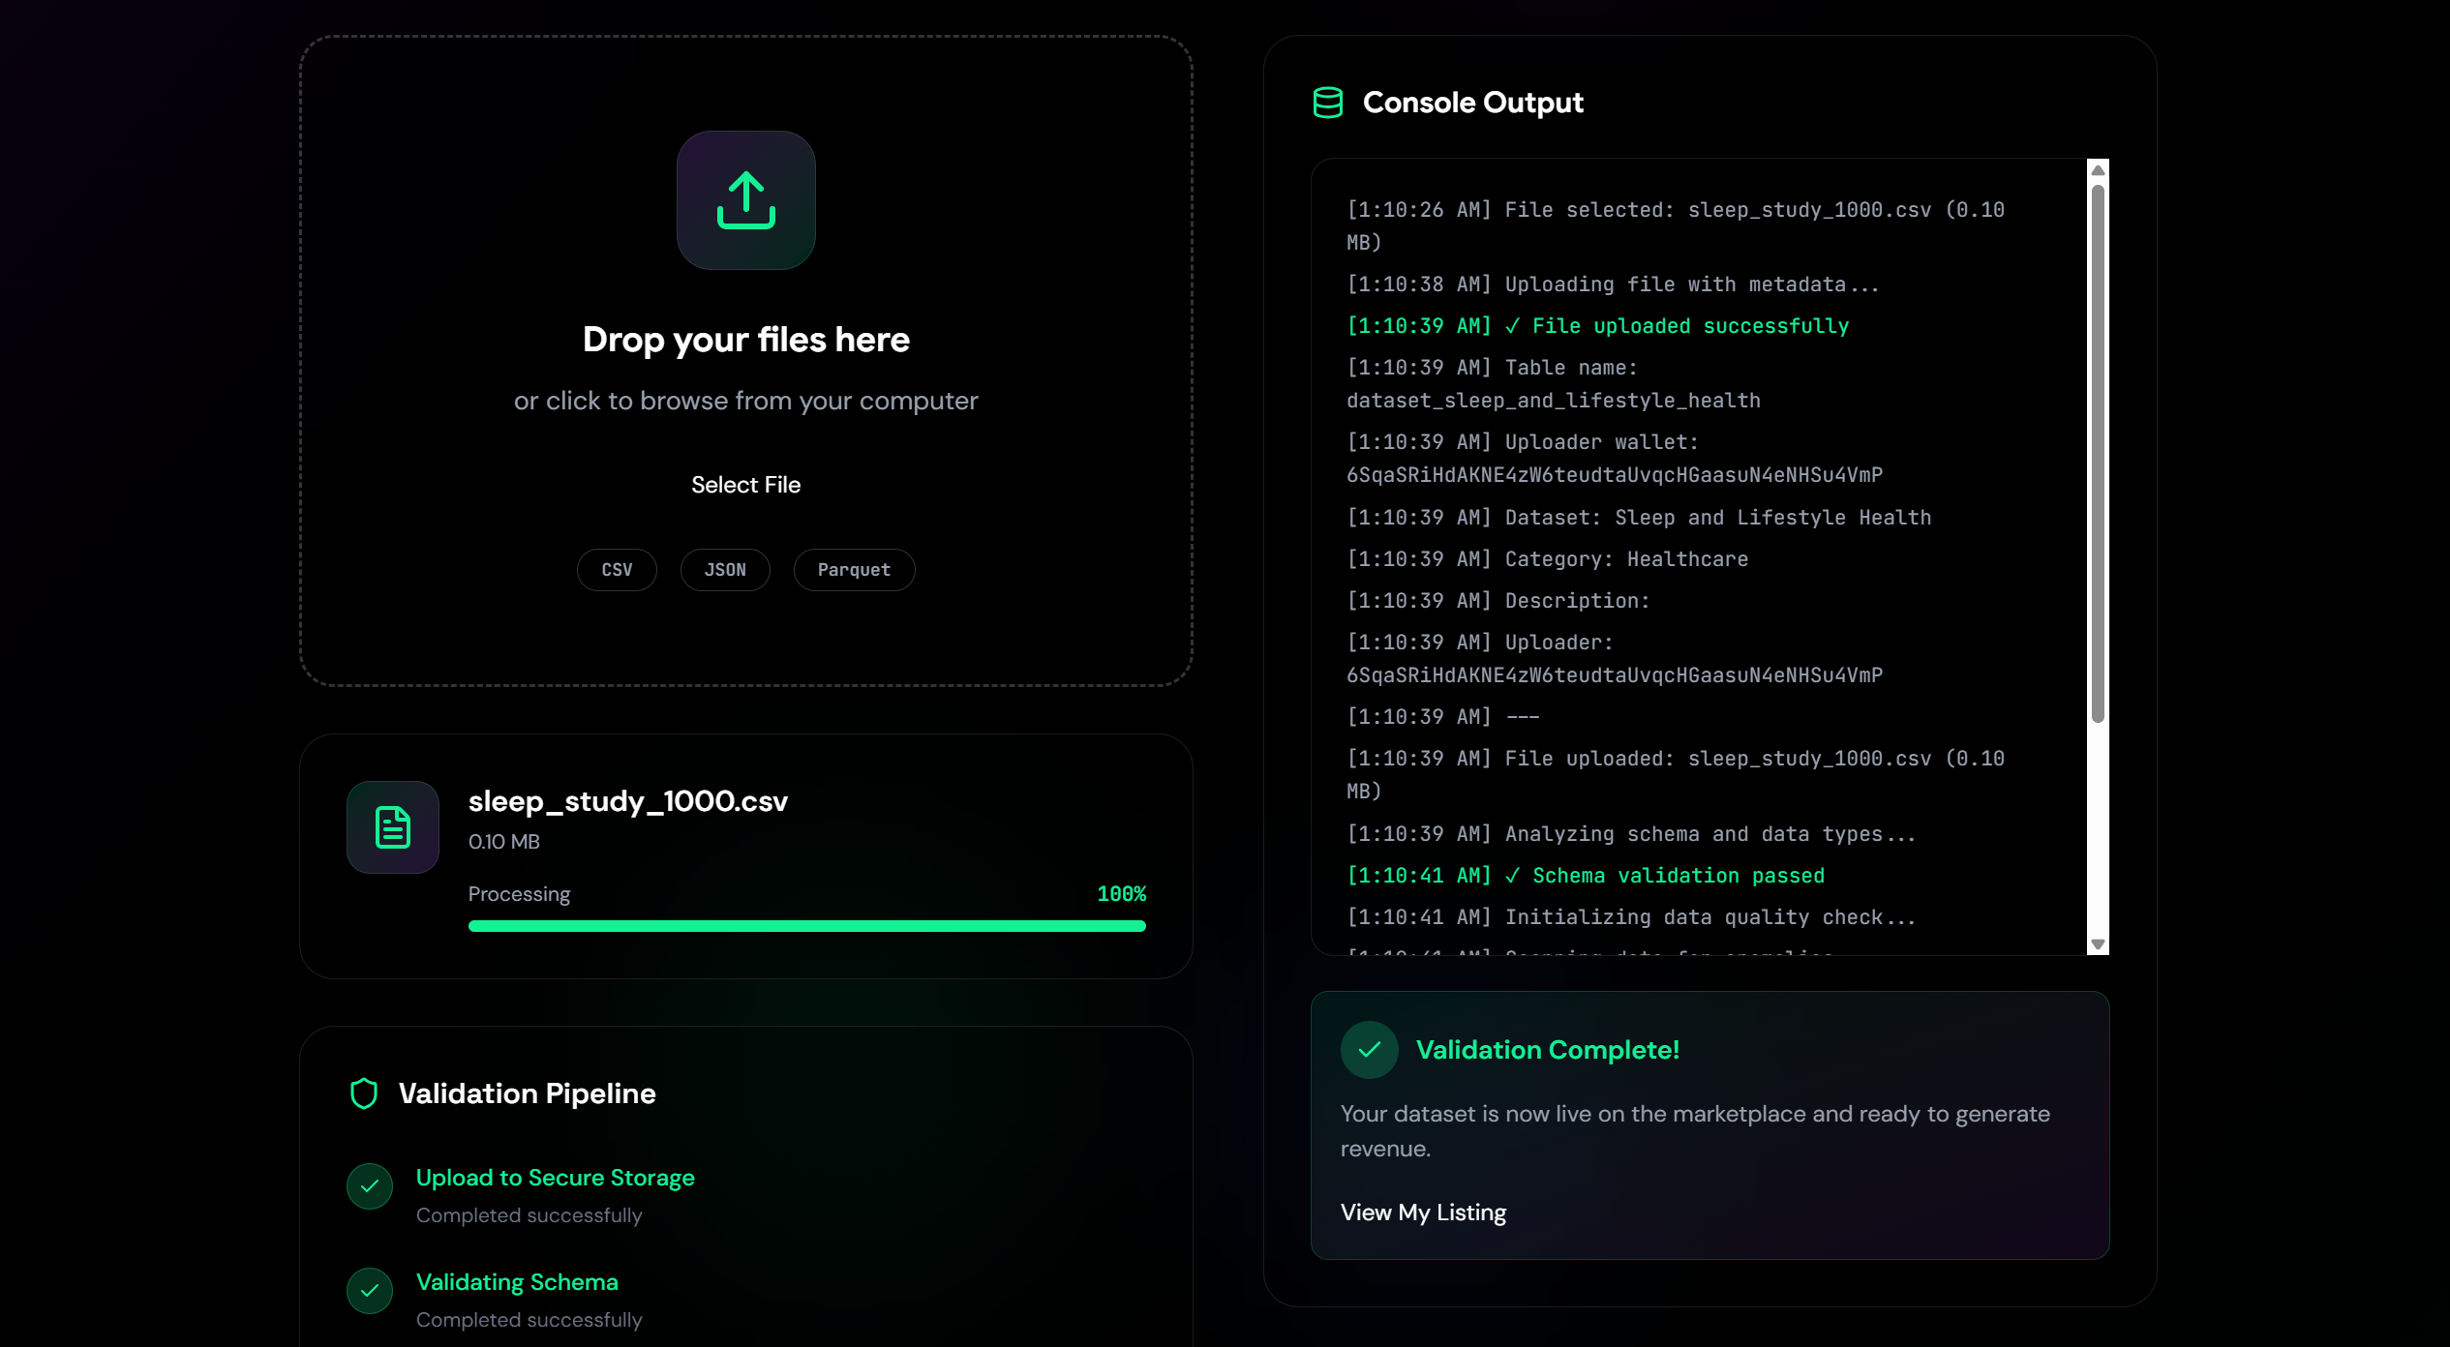Select the JSON format chip
This screenshot has height=1347, width=2450.
tap(725, 570)
